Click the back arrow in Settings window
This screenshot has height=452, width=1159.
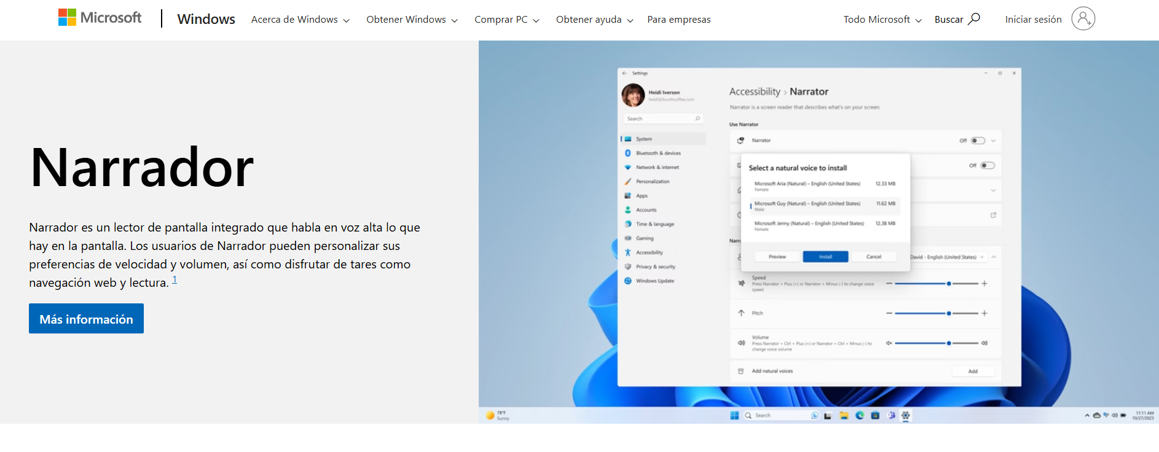(x=624, y=73)
